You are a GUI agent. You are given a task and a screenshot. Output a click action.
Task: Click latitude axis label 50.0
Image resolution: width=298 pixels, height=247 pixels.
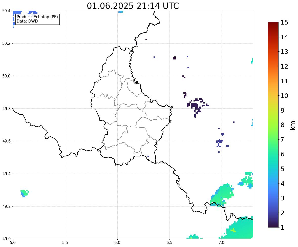tap(6, 76)
